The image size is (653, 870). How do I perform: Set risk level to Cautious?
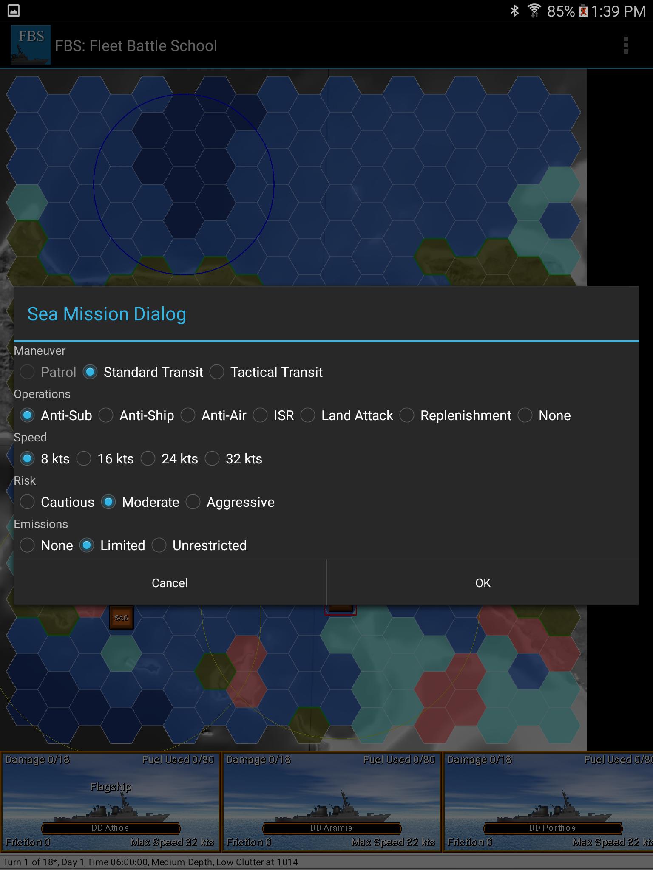27,502
